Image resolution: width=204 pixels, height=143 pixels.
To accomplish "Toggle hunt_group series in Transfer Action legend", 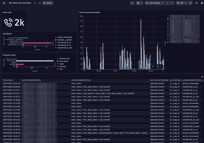I will tap(64, 61).
